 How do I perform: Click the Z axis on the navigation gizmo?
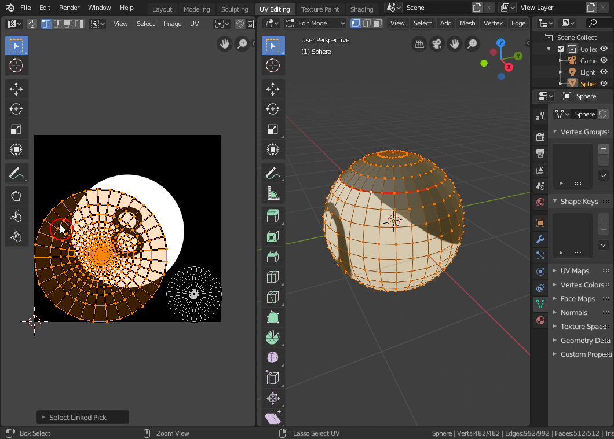point(501,43)
